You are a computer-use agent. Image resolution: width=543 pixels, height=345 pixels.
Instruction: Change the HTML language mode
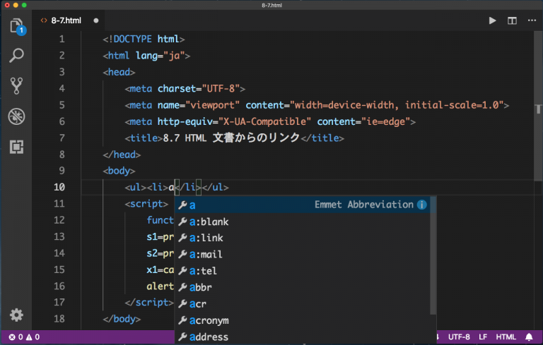point(506,337)
